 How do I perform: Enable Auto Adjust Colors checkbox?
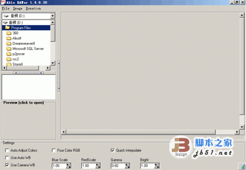click(x=7, y=150)
